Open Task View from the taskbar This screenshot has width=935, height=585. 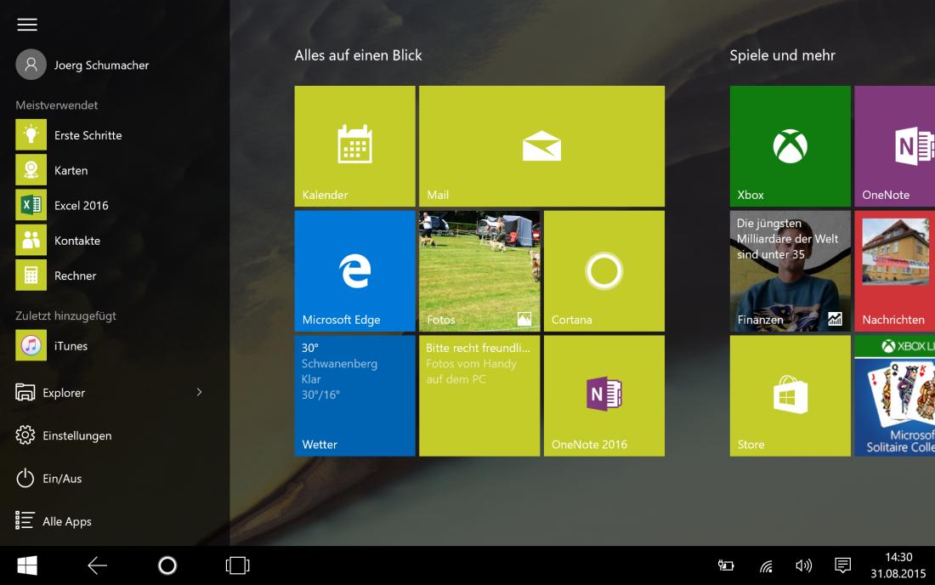[x=237, y=565]
